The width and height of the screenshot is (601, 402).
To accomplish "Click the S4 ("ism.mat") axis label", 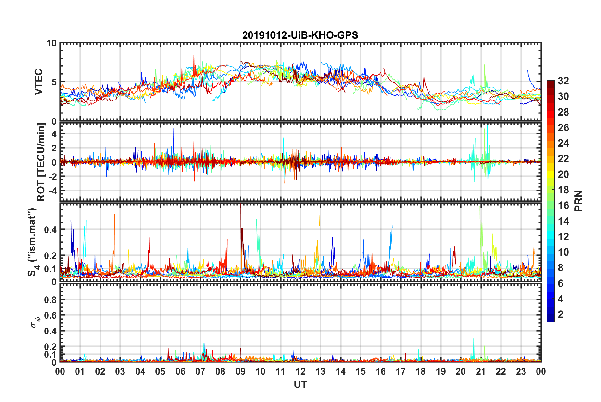I will 33,242.
